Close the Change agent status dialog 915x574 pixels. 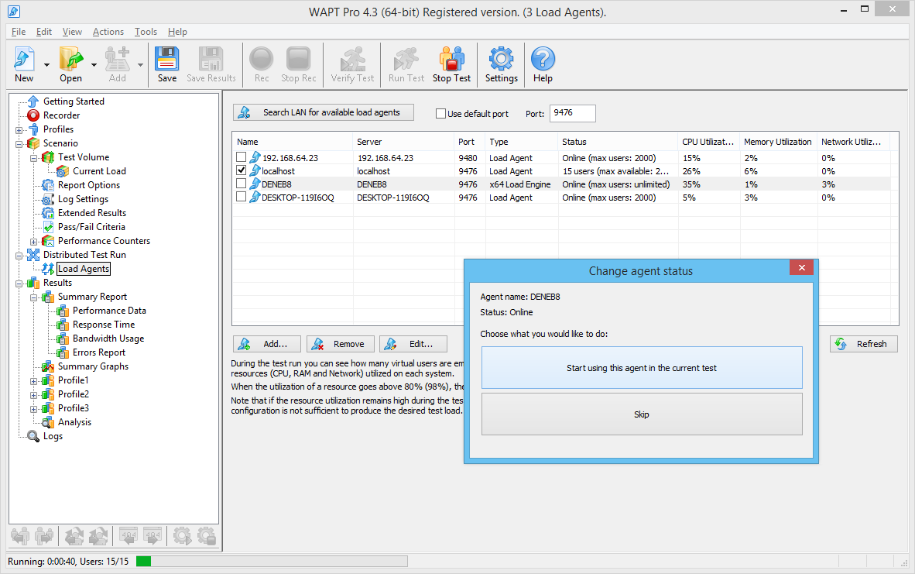point(802,267)
